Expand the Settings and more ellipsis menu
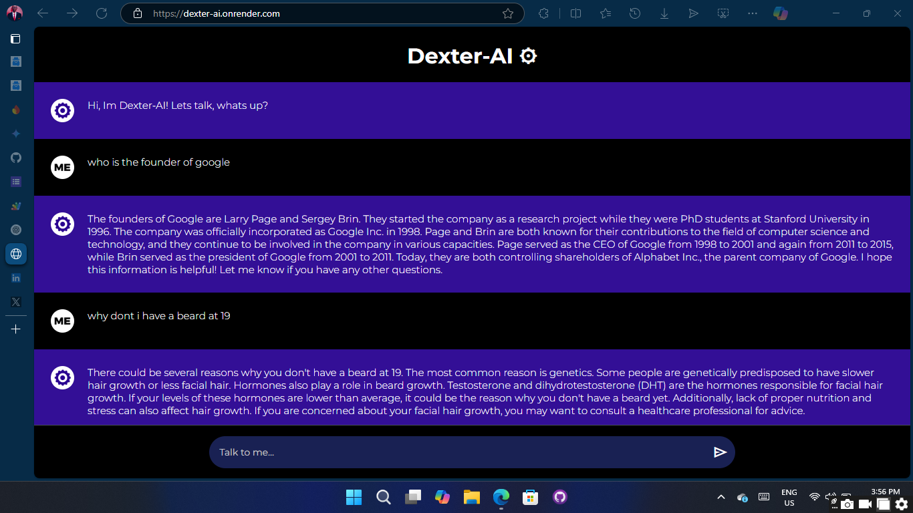 [753, 13]
